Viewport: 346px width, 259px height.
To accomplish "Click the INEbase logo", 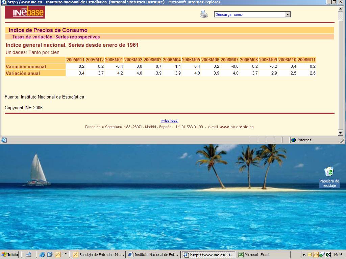I will [25, 12].
